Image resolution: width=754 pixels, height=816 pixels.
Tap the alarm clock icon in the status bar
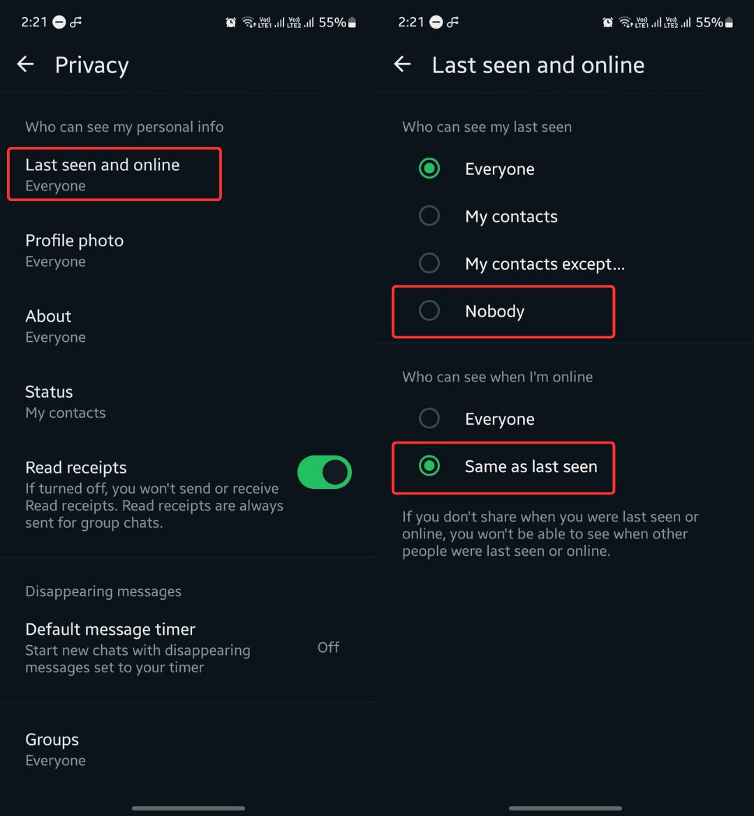[230, 22]
